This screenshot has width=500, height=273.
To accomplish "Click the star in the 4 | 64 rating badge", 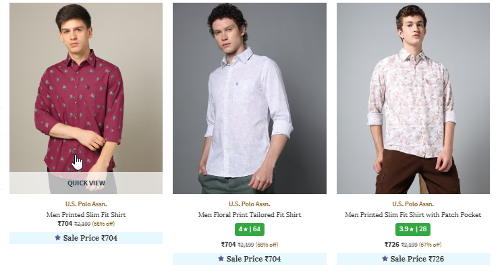I will point(244,229).
